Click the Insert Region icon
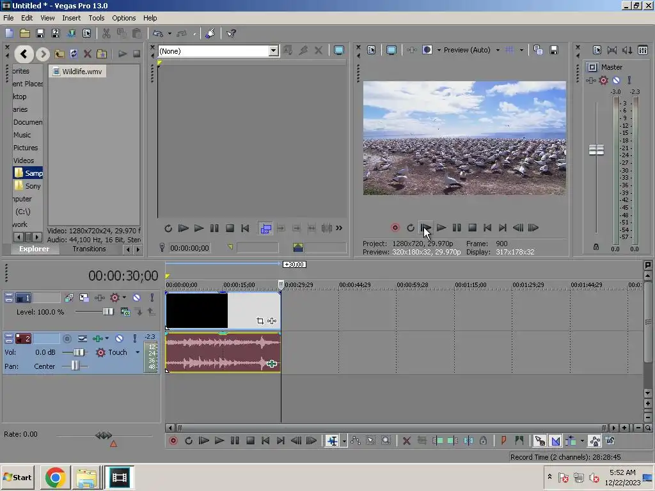 [519, 440]
